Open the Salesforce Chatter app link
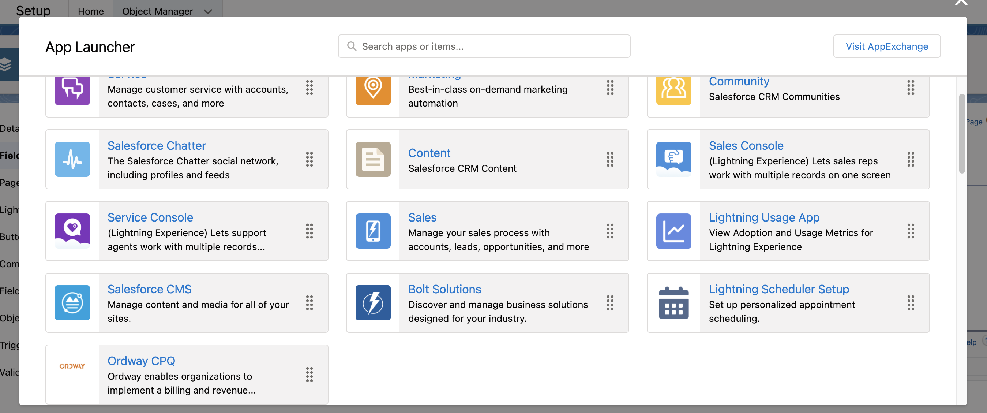987x413 pixels. (157, 145)
